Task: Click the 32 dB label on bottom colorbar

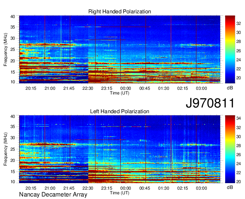Action: point(239,127)
